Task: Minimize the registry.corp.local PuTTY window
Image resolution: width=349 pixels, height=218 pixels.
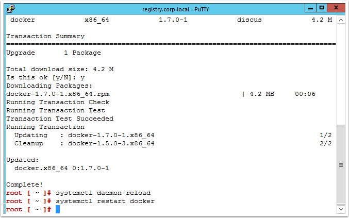Action: 310,8
